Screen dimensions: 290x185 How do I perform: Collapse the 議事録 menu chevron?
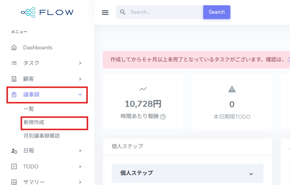point(80,95)
